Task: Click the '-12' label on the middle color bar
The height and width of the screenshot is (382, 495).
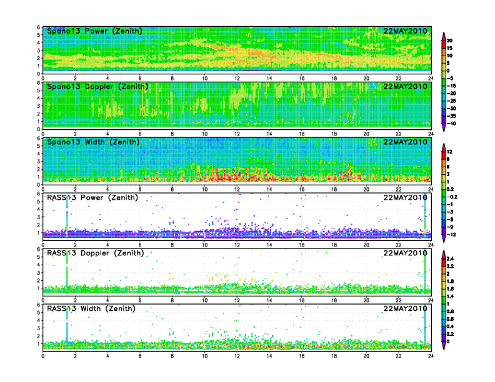Action: tap(451, 235)
